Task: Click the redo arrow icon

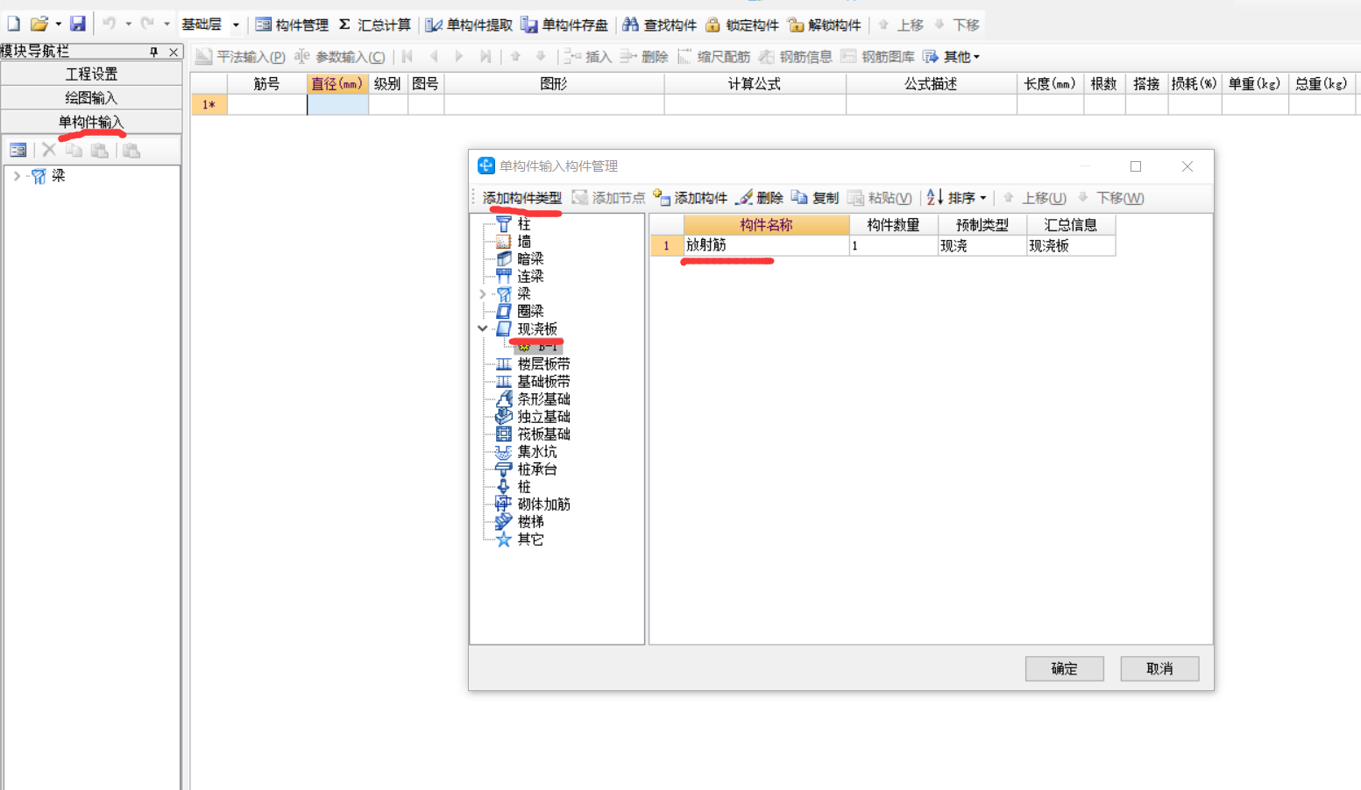Action: pos(147,25)
